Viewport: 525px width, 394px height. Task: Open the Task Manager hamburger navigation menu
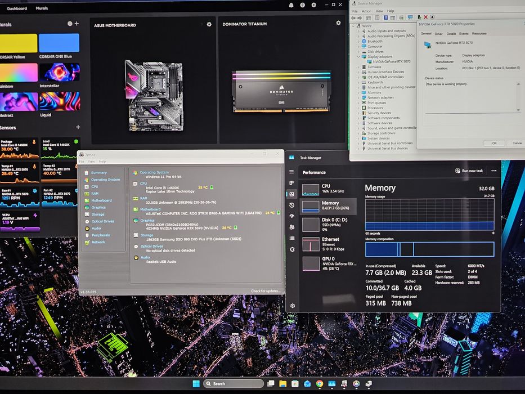pyautogui.click(x=291, y=172)
